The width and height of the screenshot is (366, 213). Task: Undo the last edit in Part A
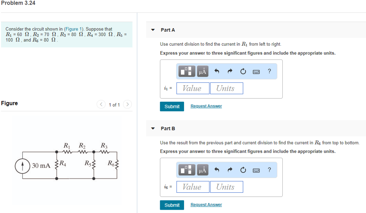tap(217, 71)
